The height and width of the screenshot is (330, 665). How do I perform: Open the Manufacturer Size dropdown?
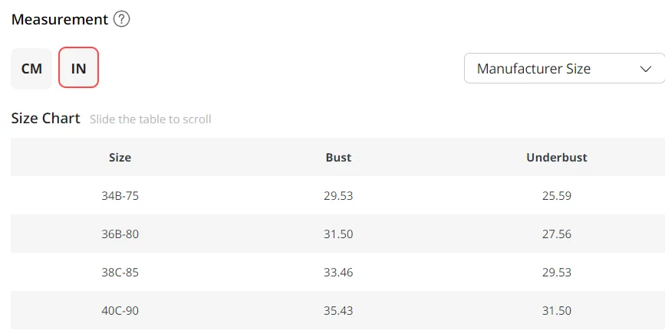564,69
